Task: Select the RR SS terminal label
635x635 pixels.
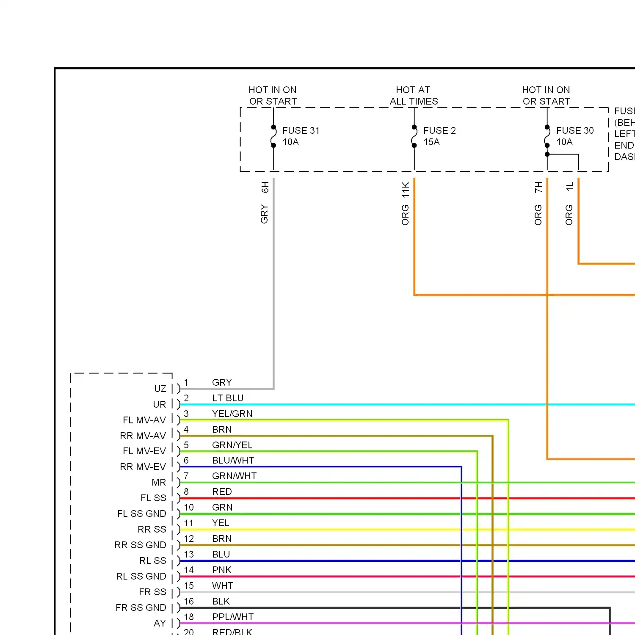Action: pos(152,529)
